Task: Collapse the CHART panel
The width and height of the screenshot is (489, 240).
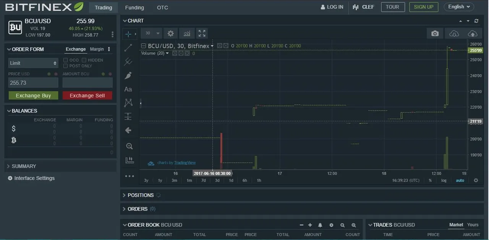Action: coord(125,21)
